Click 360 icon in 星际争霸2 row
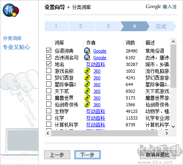This screenshot has width=183, height=165. click(x=87, y=84)
